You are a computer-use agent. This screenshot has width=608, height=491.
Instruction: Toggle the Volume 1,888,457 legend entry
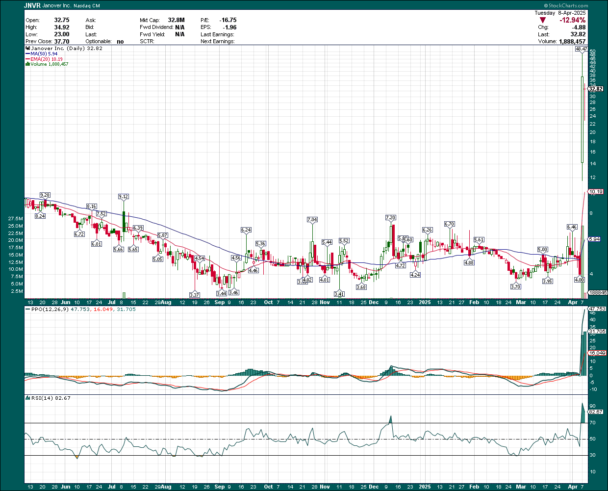point(49,64)
